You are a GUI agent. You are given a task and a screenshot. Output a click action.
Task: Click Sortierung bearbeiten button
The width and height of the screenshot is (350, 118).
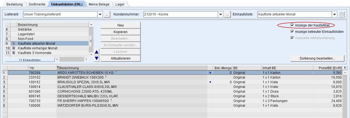coord(317,58)
